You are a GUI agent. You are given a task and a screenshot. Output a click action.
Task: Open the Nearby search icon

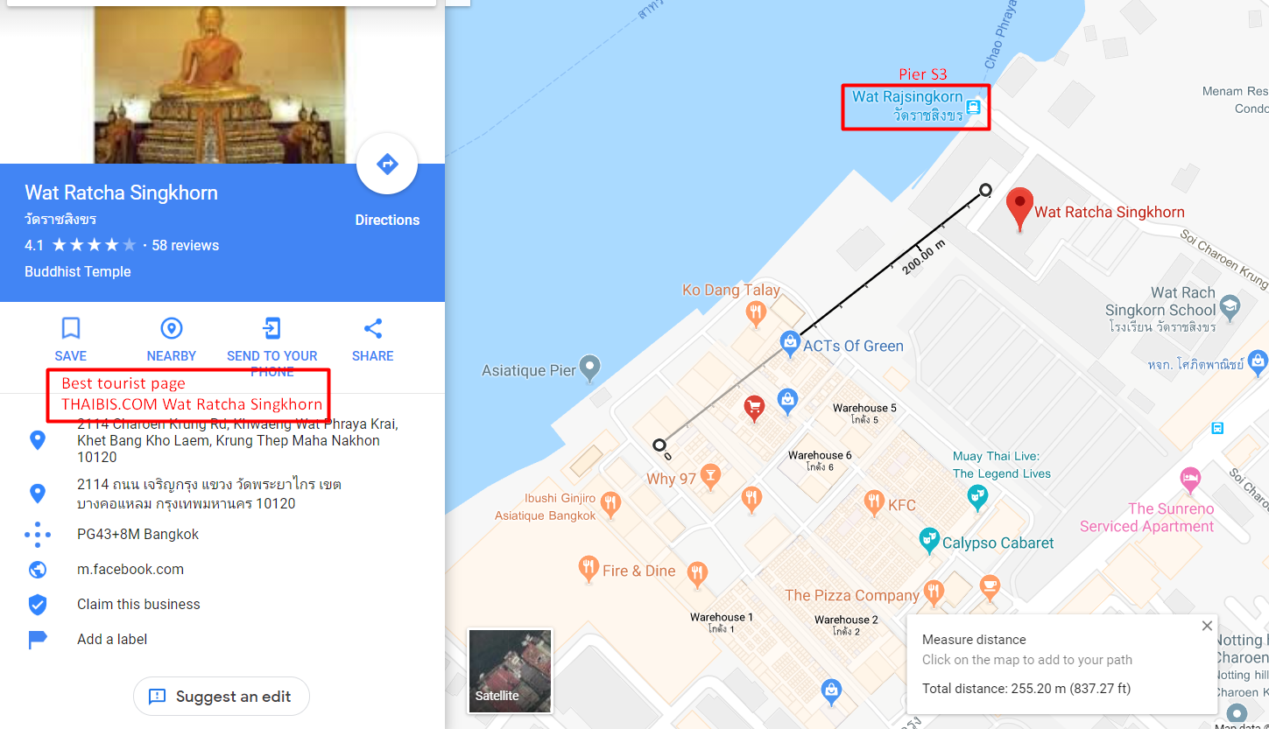tap(172, 328)
